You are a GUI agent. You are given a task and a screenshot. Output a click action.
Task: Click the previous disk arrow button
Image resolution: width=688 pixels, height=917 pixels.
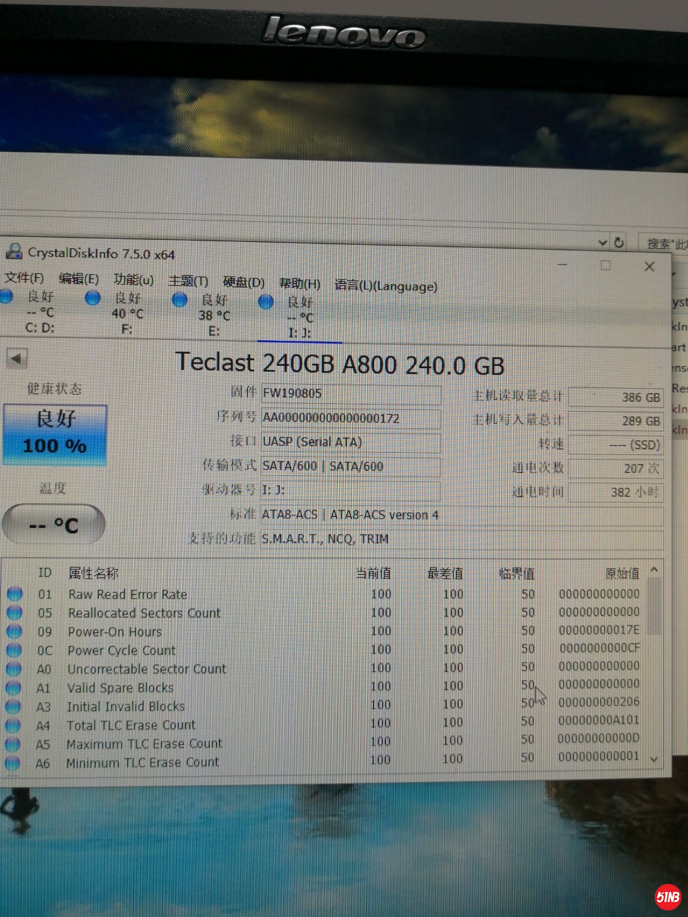(x=17, y=359)
